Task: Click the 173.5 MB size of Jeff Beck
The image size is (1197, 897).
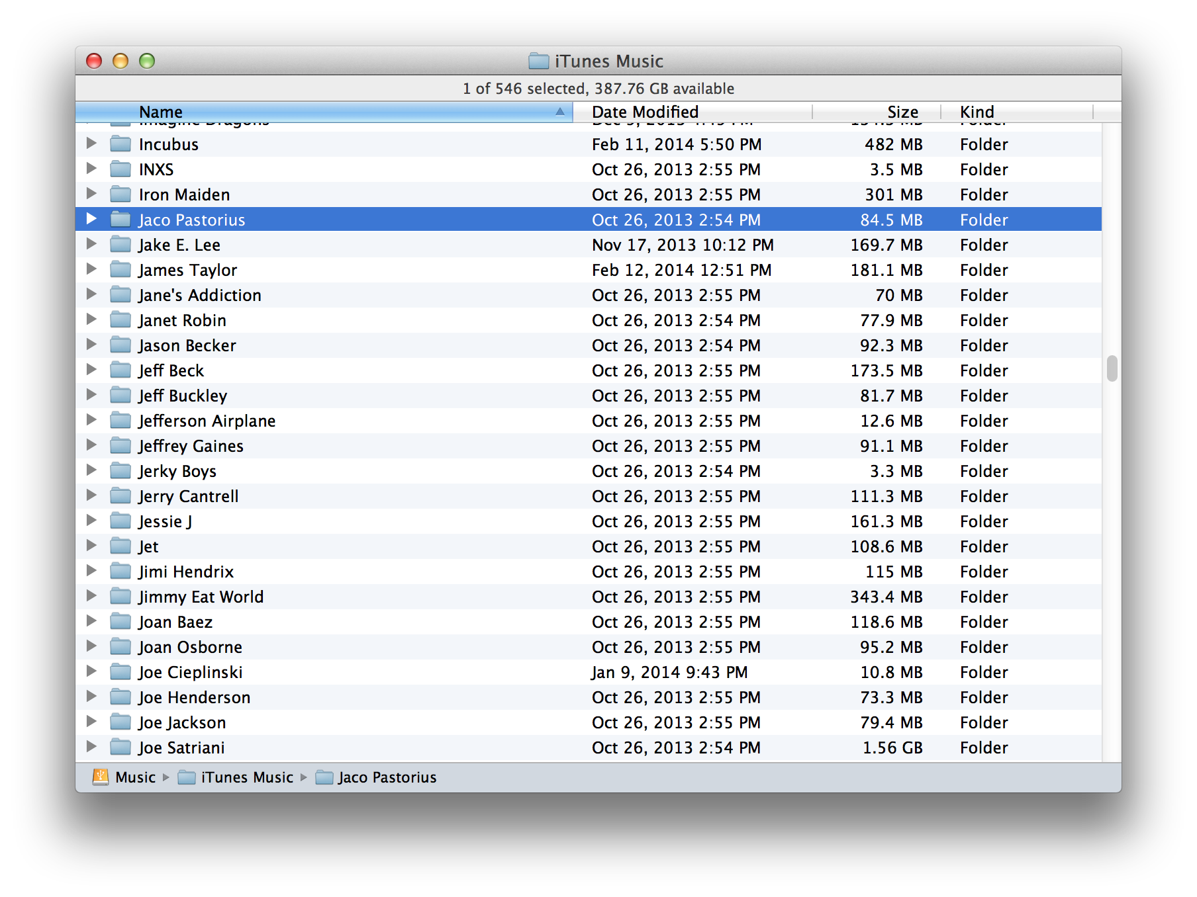Action: pyautogui.click(x=886, y=370)
